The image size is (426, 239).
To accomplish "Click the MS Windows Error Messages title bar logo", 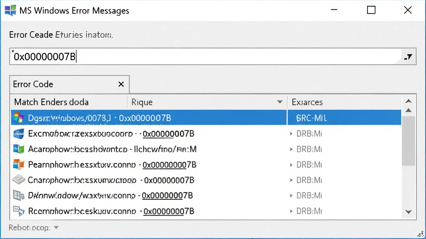I will pos(10,10).
